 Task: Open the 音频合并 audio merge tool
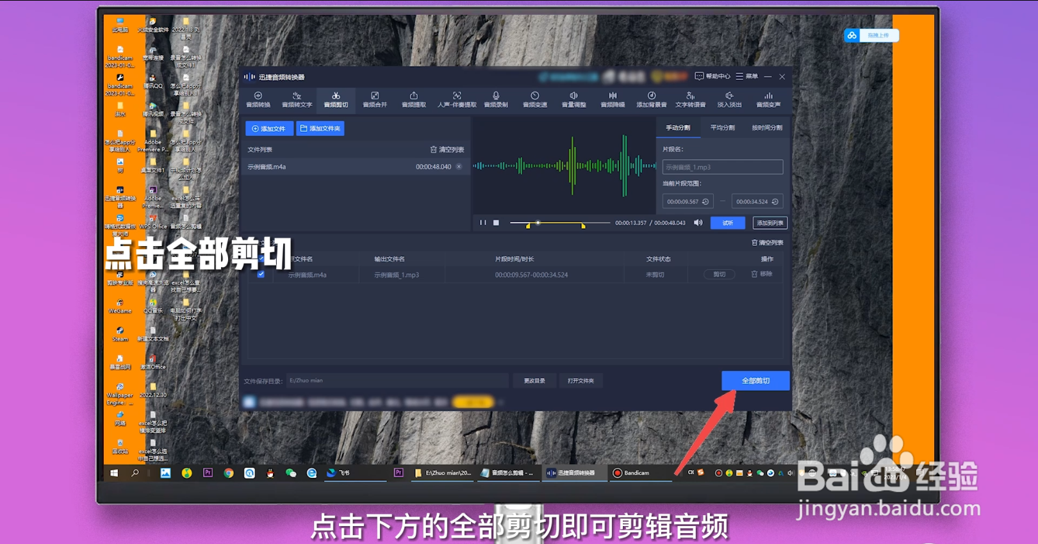tap(375, 99)
